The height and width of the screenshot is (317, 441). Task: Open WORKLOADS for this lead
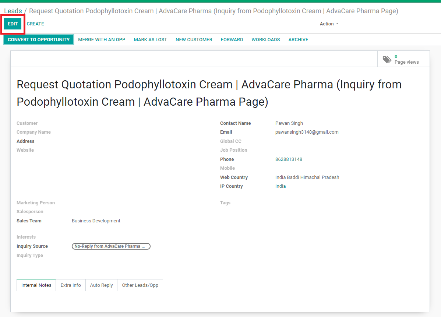pos(266,40)
